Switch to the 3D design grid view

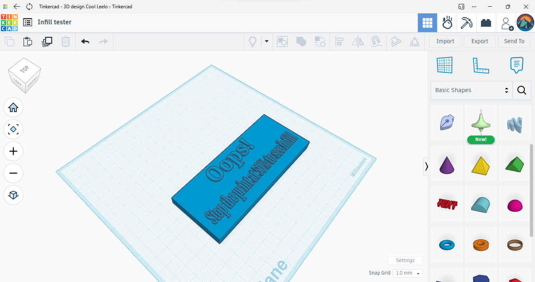tap(427, 23)
